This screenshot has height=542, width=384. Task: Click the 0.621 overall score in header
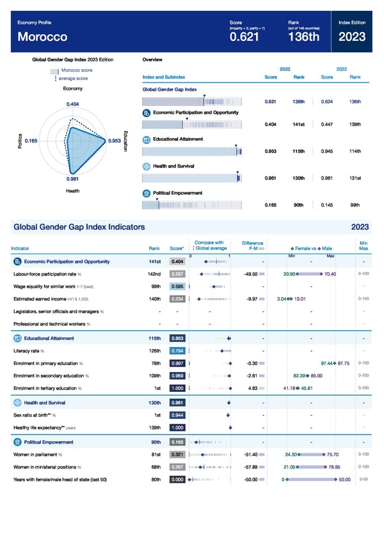click(x=244, y=36)
